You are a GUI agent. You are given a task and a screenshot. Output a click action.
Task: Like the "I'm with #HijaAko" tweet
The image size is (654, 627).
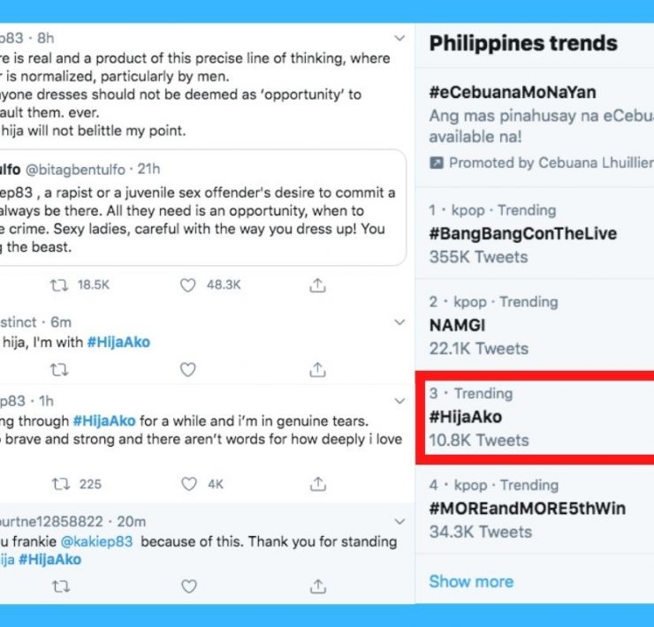click(187, 369)
